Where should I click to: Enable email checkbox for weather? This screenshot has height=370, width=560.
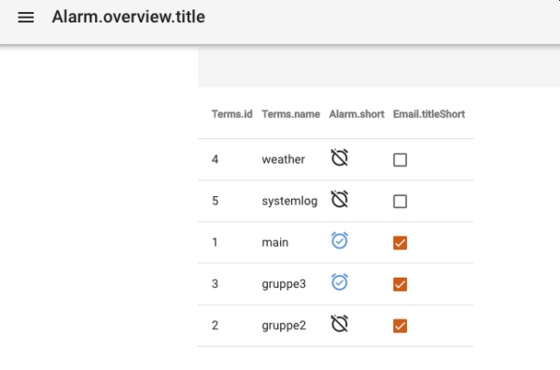pos(400,160)
